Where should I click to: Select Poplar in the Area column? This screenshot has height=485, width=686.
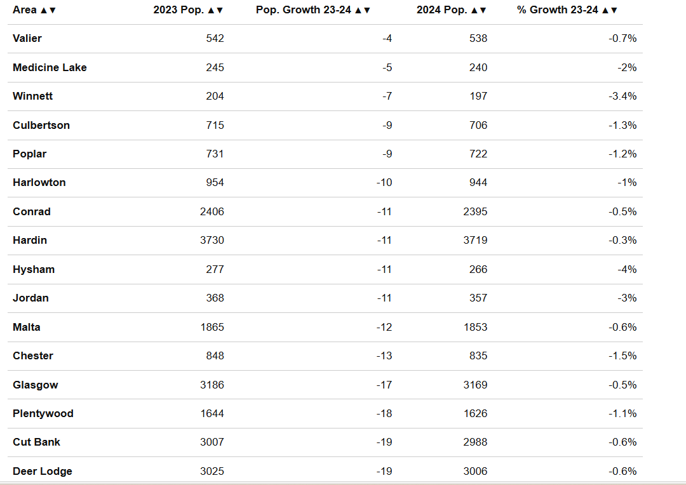[29, 154]
